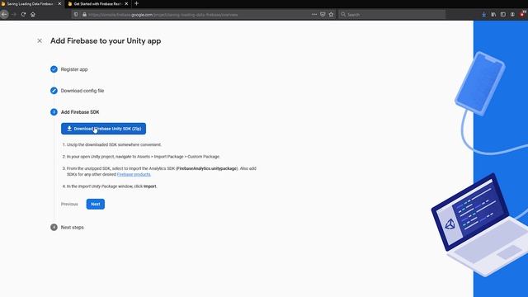
Task: Go forward in browser history
Action: tap(14, 15)
